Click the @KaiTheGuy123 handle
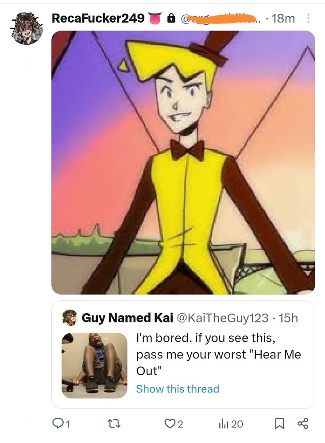 tap(222, 318)
